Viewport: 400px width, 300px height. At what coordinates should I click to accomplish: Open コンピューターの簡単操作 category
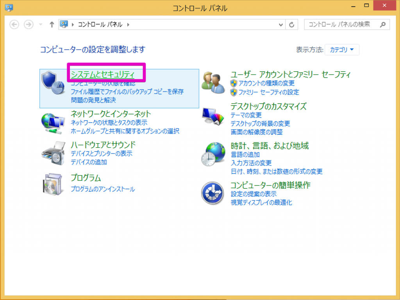pyautogui.click(x=270, y=185)
